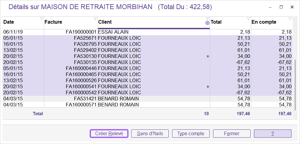Click the blue star on invoice FA530130 row
The width and height of the screenshot is (300, 144).
point(208,56)
